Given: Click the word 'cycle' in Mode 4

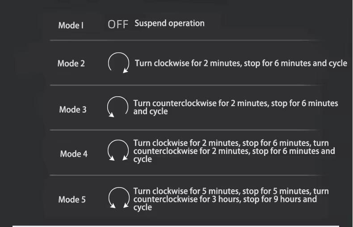Looking at the screenshot, I should point(143,159).
